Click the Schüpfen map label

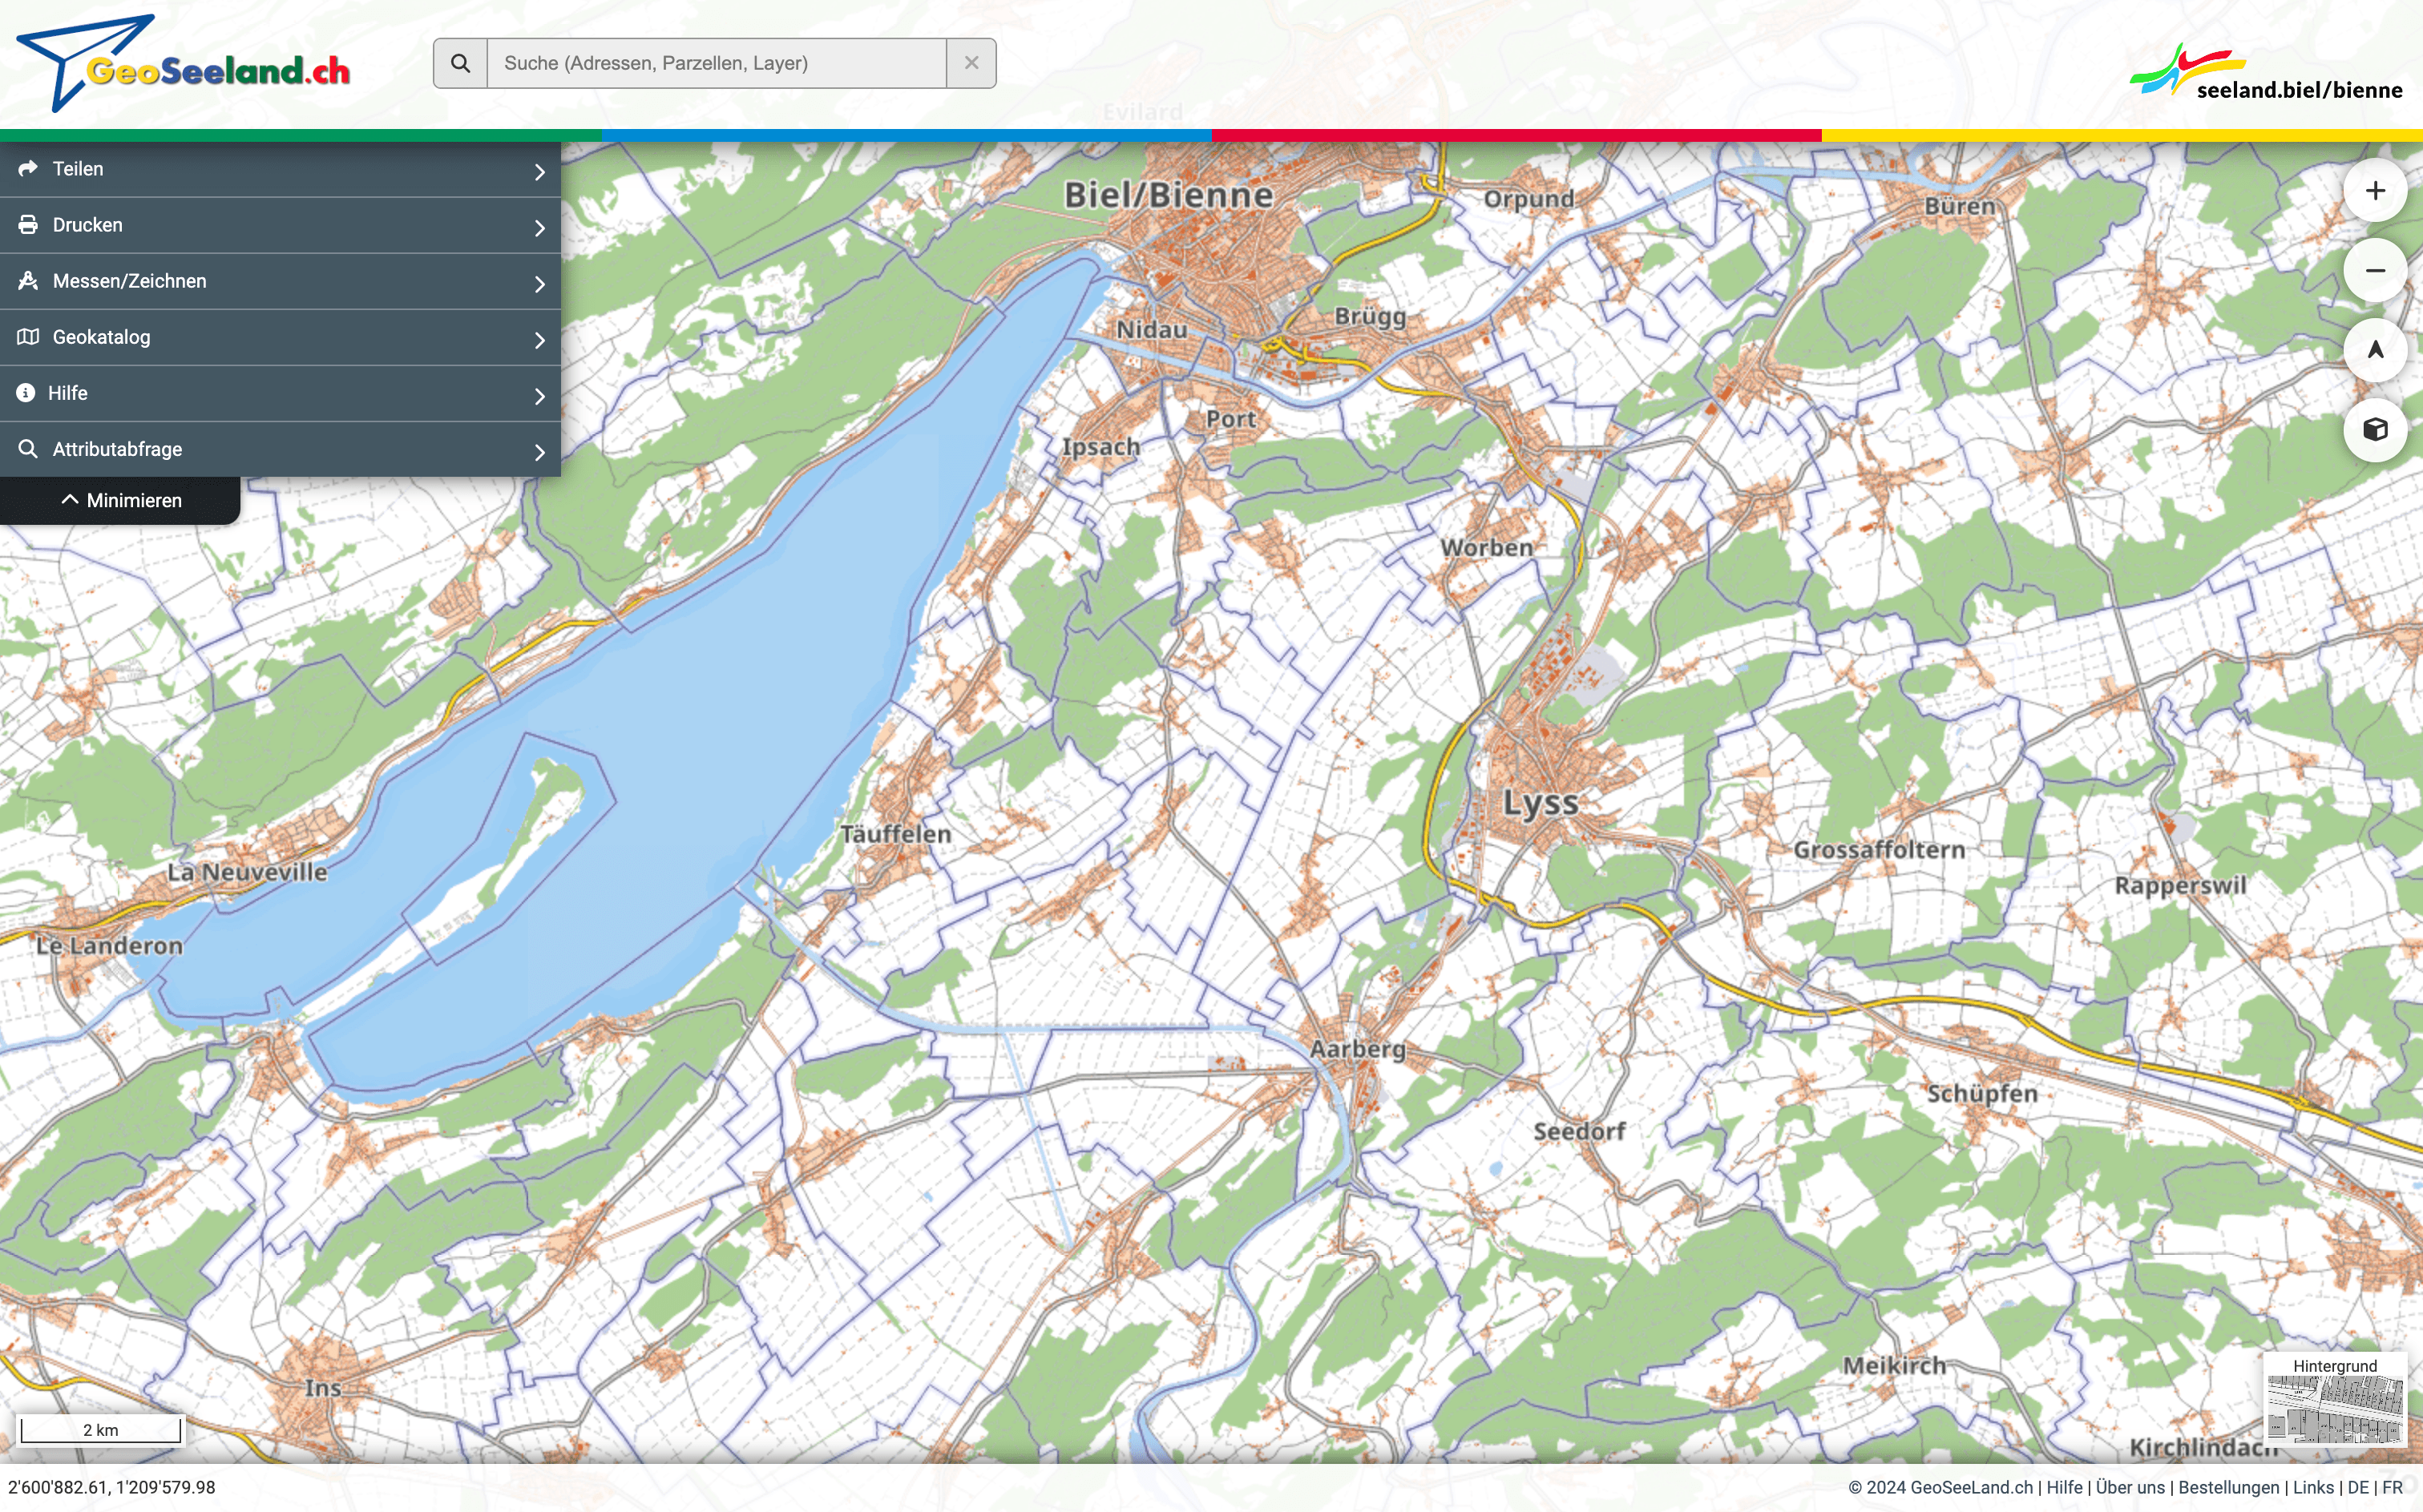(x=1982, y=1094)
